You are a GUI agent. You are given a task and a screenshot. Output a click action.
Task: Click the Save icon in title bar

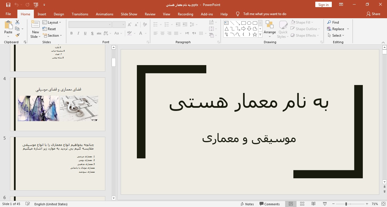coord(8,5)
